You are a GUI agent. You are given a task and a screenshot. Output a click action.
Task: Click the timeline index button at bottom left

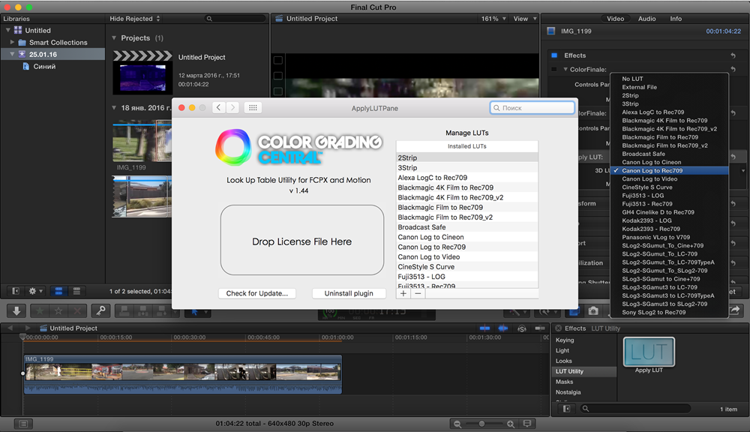tap(23, 424)
